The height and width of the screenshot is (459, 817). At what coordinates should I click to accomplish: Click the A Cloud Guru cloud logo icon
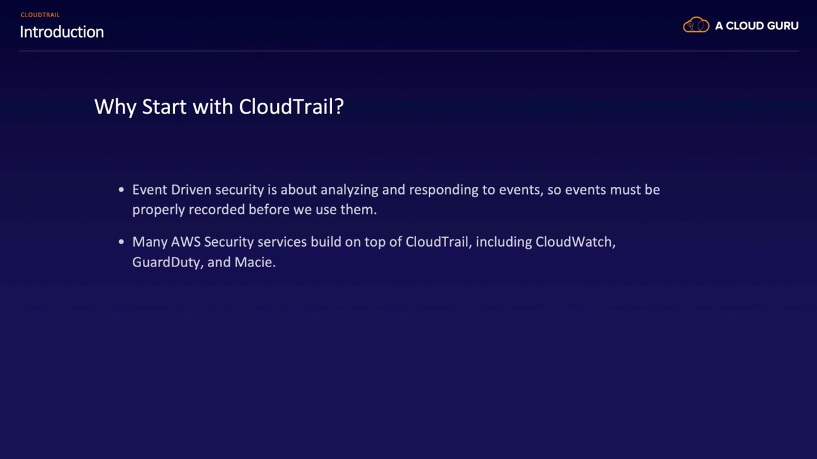pos(696,25)
